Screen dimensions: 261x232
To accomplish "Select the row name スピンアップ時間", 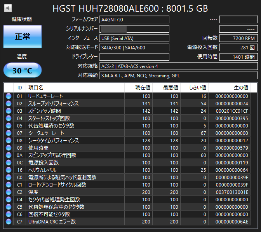I will pos(44,111).
